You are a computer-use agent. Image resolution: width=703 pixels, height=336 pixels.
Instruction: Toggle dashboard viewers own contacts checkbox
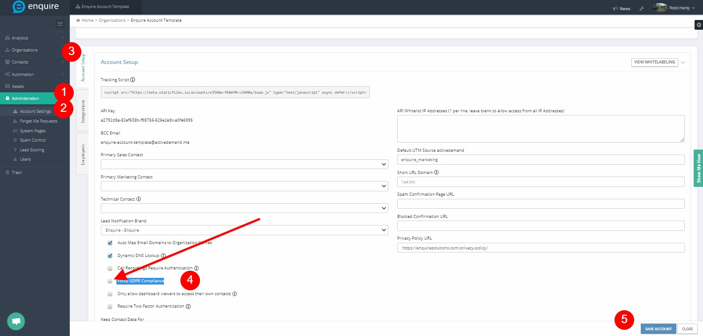(110, 294)
